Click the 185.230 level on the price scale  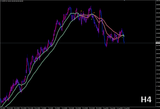pos(158,13)
